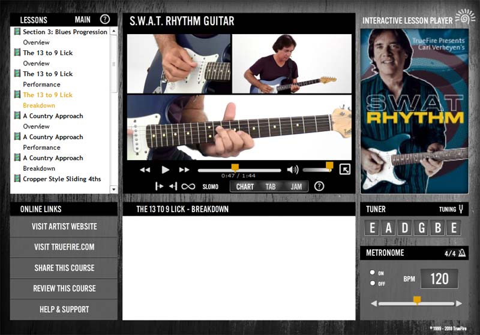480x335 pixels.
Task: Play the lesson video
Action: tap(166, 170)
